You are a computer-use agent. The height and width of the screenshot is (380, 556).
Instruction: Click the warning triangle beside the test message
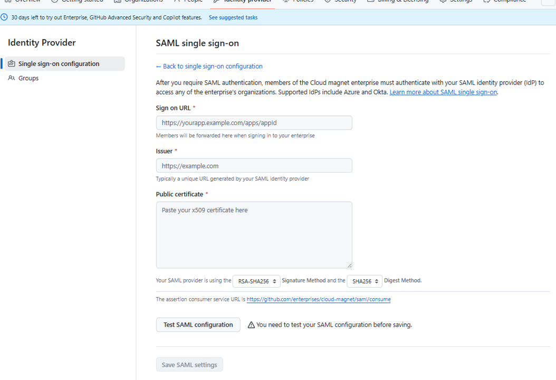click(x=251, y=325)
